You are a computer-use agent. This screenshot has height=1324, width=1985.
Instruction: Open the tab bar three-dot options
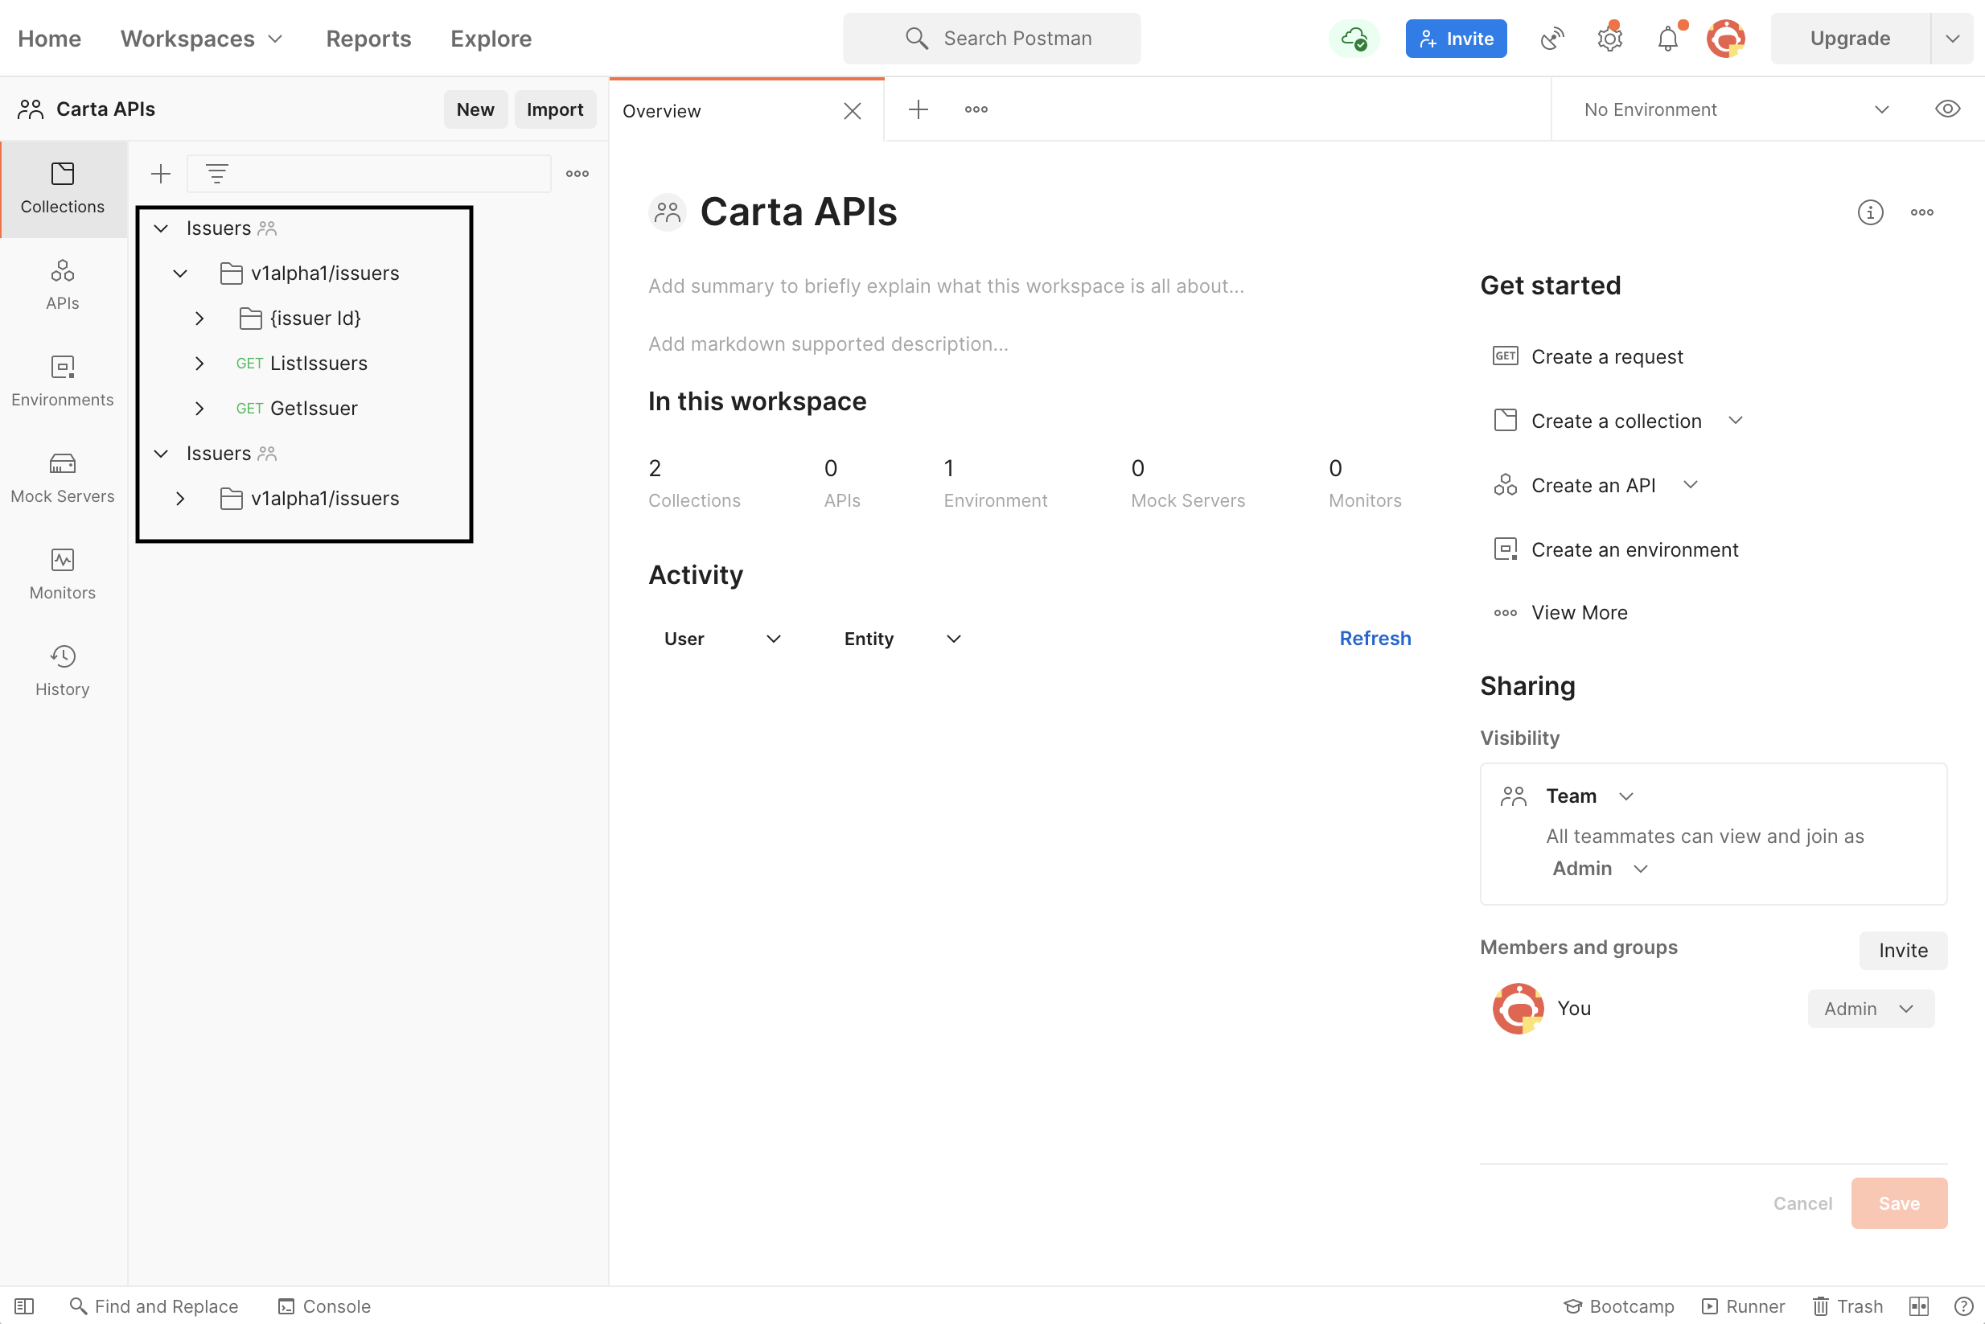976,109
